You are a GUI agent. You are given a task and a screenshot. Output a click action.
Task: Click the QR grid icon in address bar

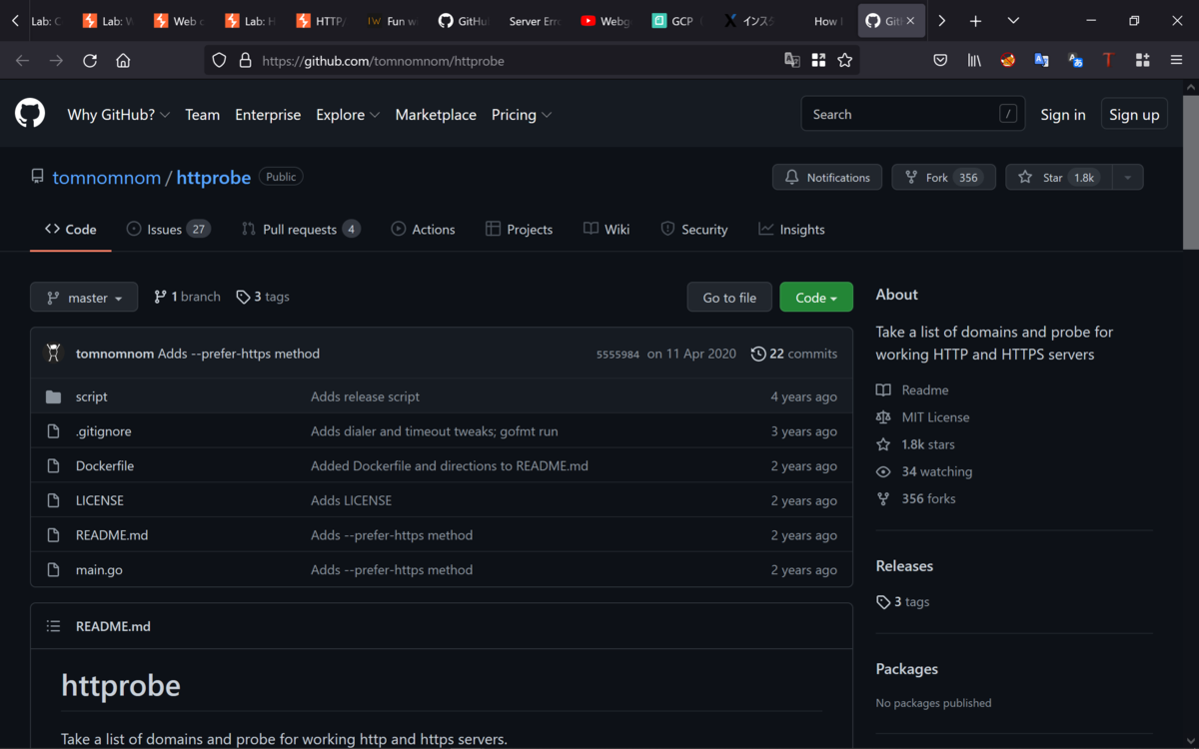pyautogui.click(x=818, y=61)
